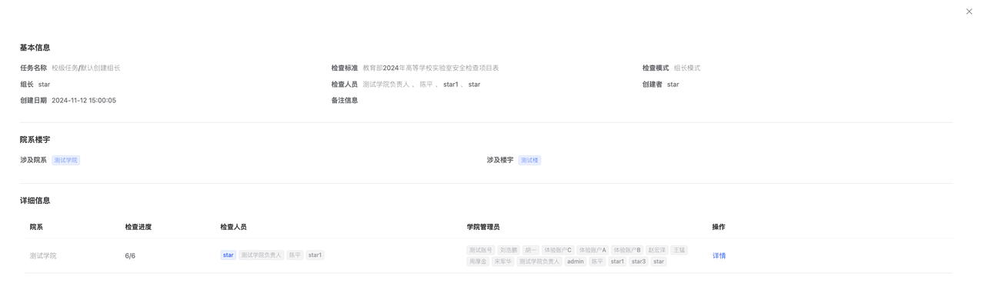Click the 刘浩鹏 administrator tag

point(508,250)
